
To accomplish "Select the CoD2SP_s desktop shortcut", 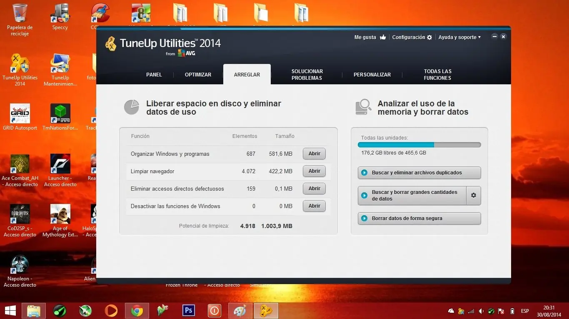I will pyautogui.click(x=20, y=221).
